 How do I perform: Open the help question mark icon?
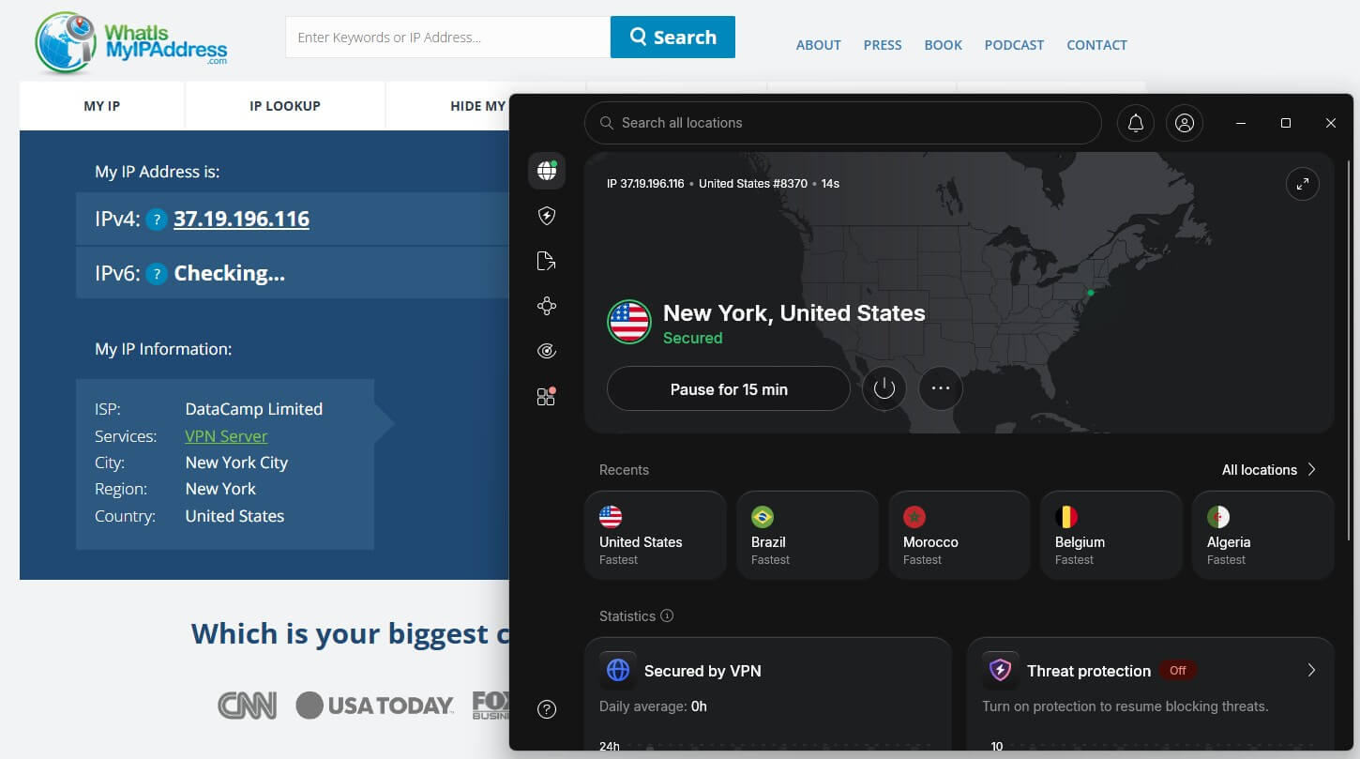coord(547,709)
